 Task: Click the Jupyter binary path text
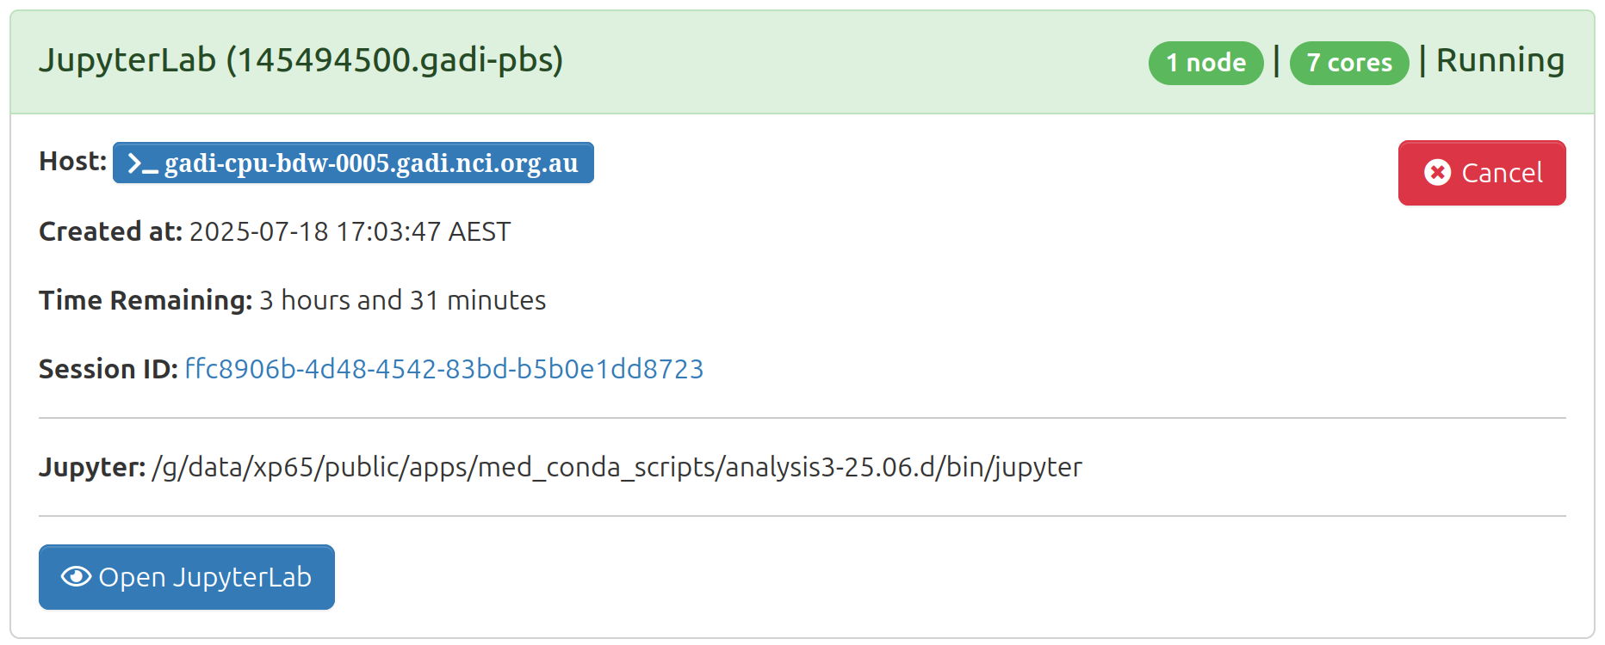(x=617, y=467)
